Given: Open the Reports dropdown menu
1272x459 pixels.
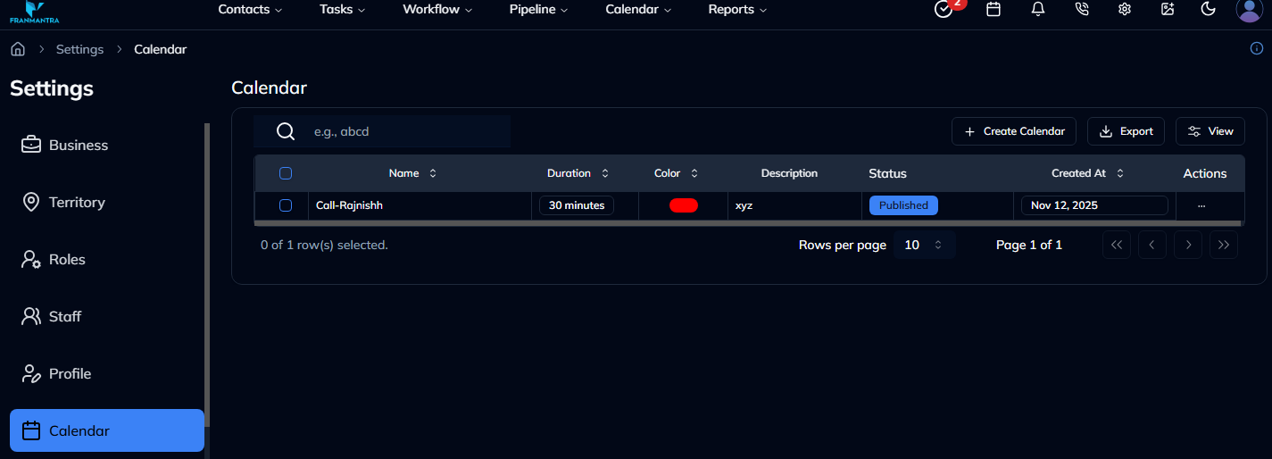Looking at the screenshot, I should pyautogui.click(x=737, y=9).
